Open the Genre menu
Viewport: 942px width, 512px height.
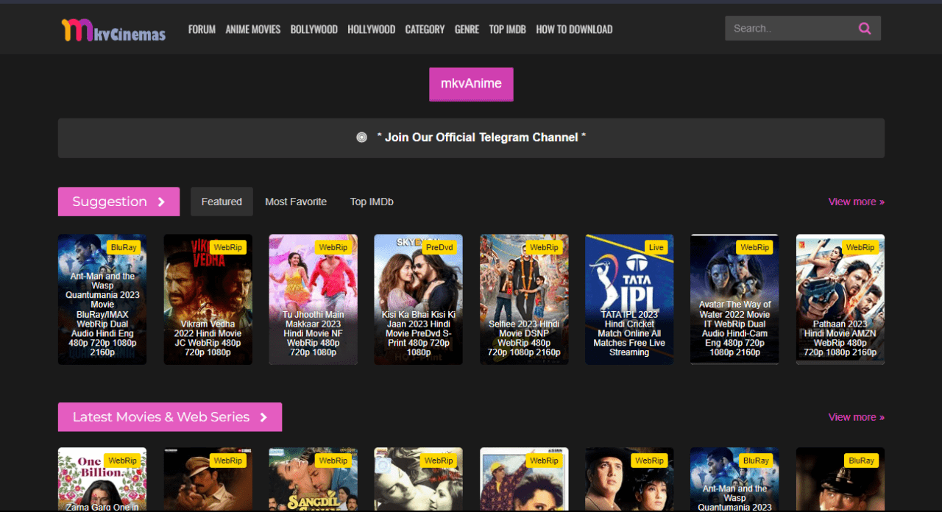(x=467, y=29)
